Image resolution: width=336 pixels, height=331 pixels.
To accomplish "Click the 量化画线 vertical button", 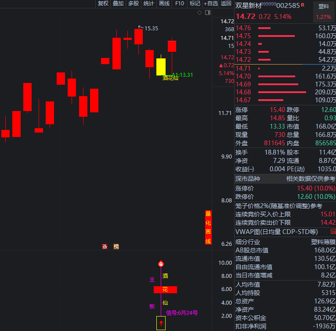I will point(208,227).
